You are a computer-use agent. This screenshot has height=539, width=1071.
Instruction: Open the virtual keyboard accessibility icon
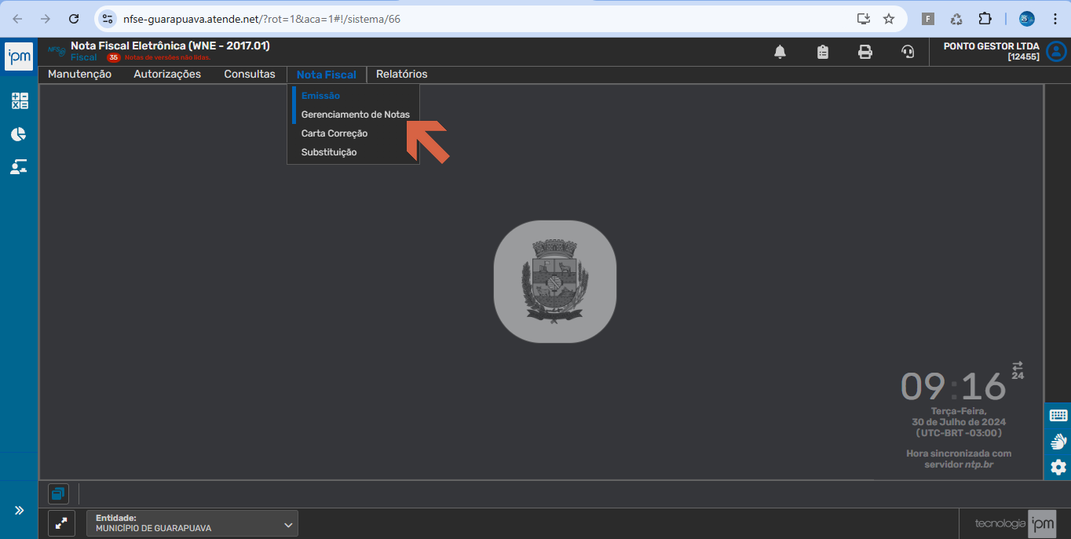point(1058,416)
